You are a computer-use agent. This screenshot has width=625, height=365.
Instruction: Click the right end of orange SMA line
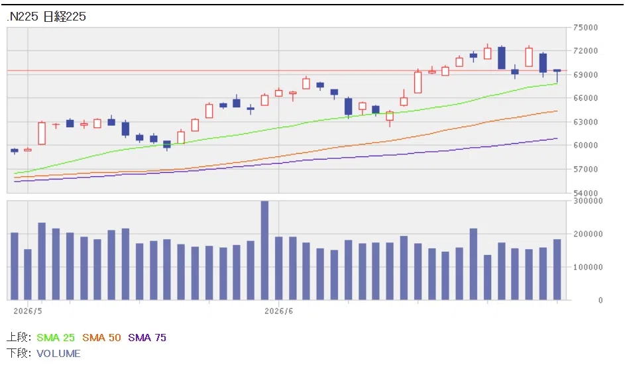coord(557,111)
